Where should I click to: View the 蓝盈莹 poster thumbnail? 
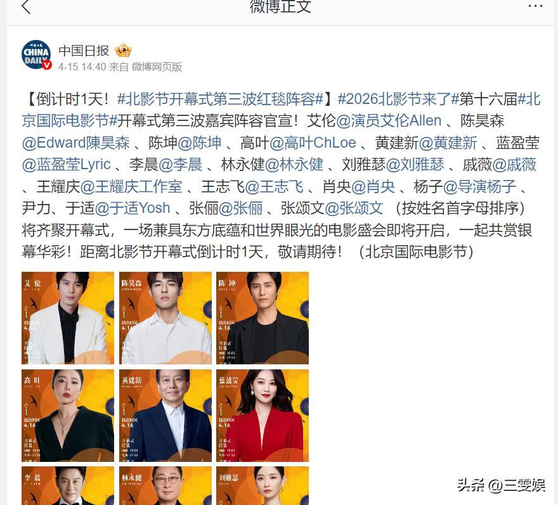[x=263, y=416]
